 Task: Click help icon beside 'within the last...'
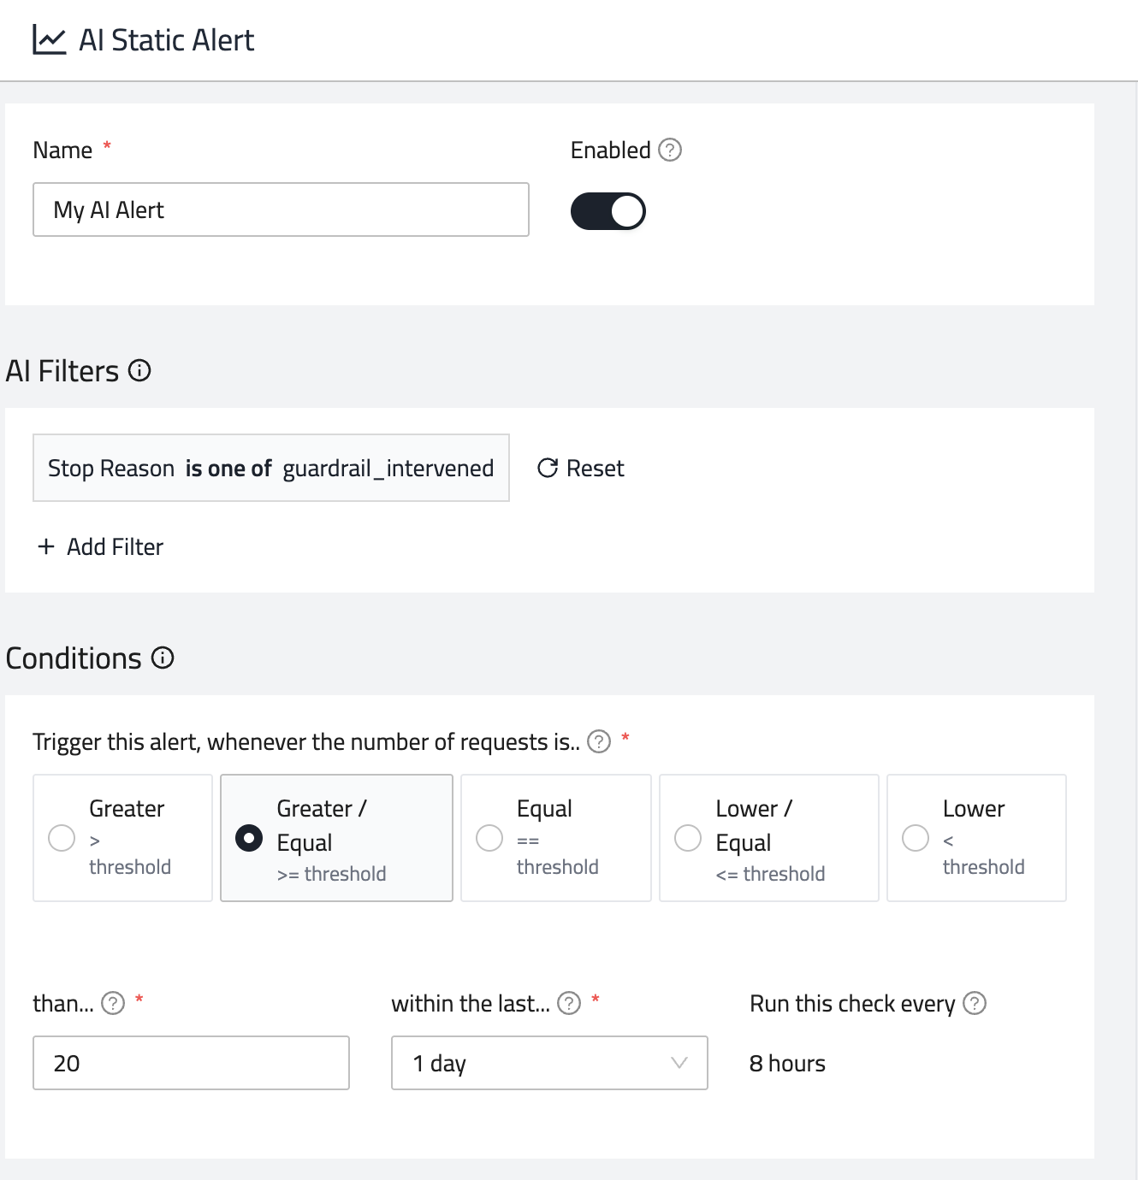pos(569,1003)
